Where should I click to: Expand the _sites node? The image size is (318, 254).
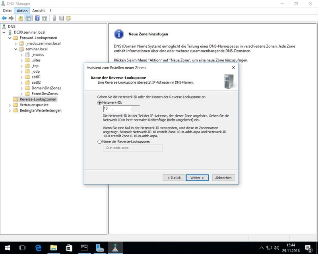click(21, 60)
